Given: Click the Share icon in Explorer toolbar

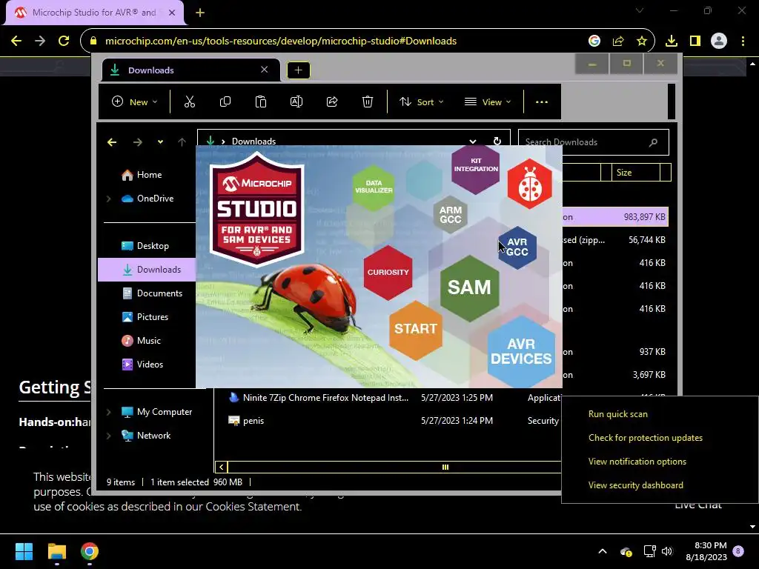Looking at the screenshot, I should [332, 102].
